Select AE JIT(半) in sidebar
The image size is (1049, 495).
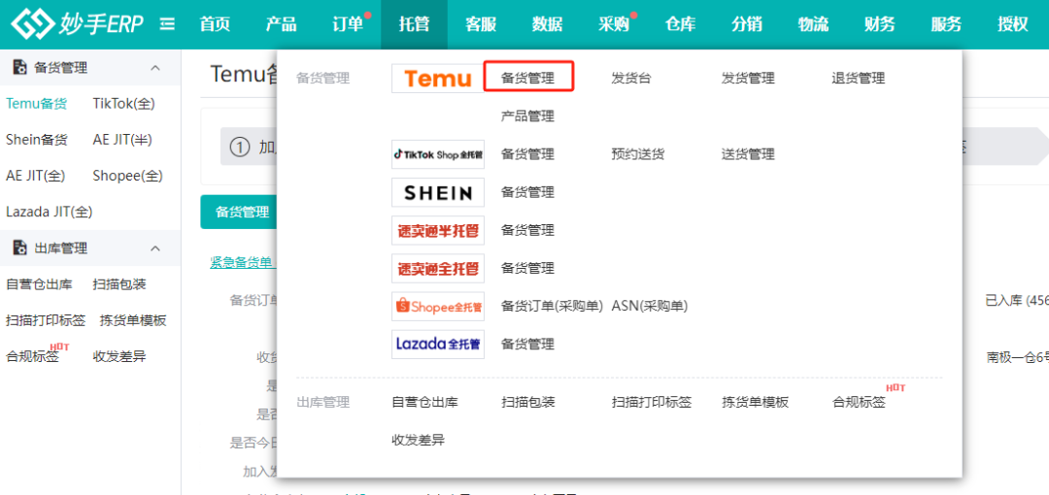pos(122,140)
